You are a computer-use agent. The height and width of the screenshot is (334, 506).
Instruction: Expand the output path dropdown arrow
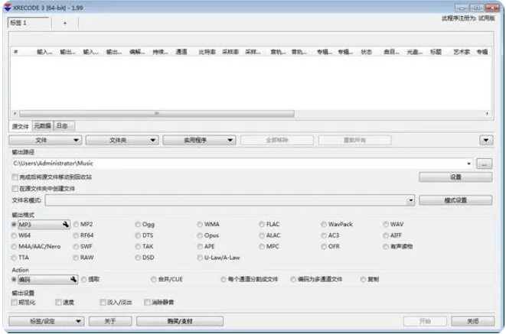click(x=468, y=164)
